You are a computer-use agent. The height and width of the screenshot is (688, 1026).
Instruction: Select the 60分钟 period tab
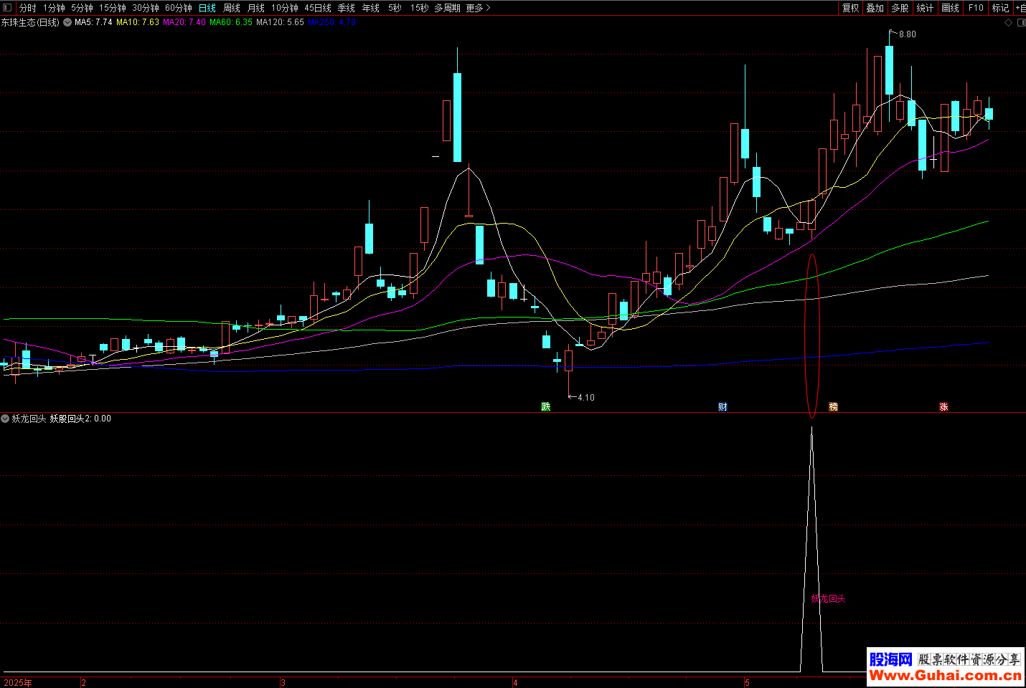click(x=179, y=8)
